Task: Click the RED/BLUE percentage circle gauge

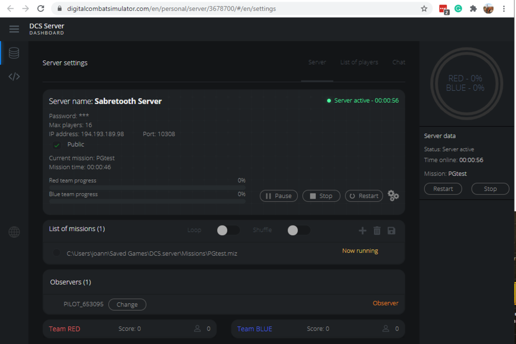Action: point(466,84)
